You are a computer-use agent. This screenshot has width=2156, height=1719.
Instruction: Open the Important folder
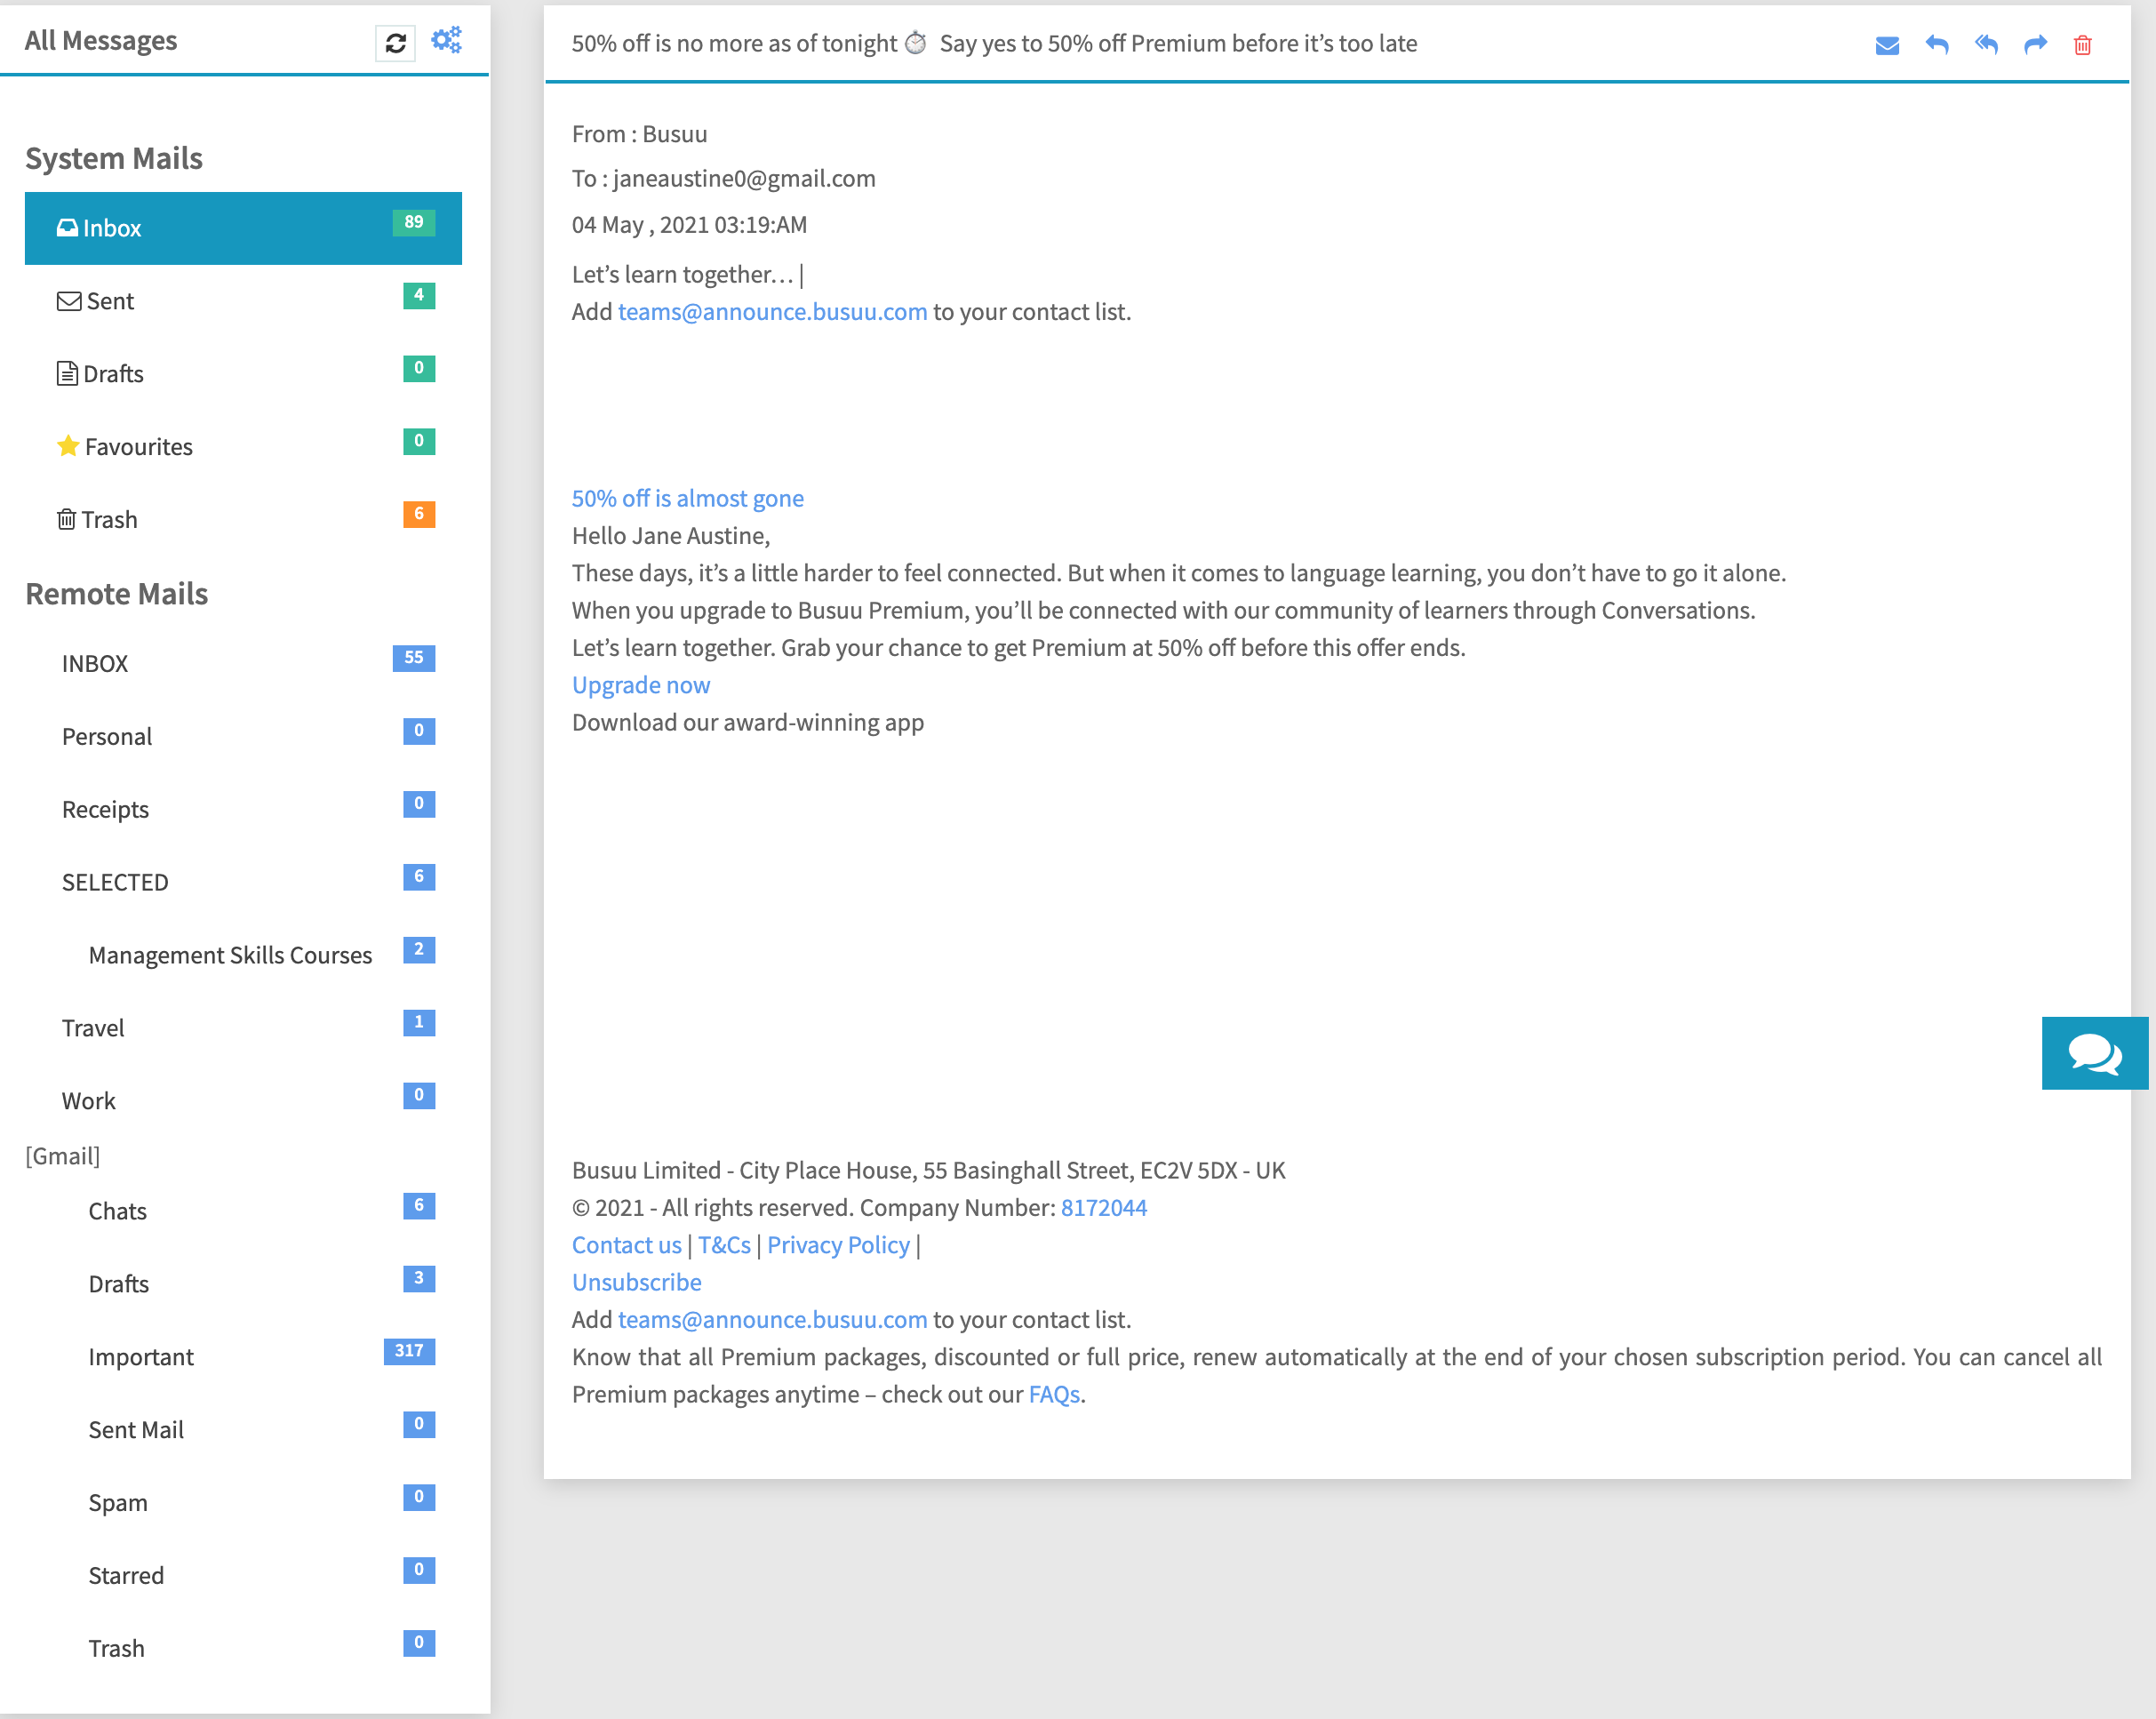tap(243, 1358)
